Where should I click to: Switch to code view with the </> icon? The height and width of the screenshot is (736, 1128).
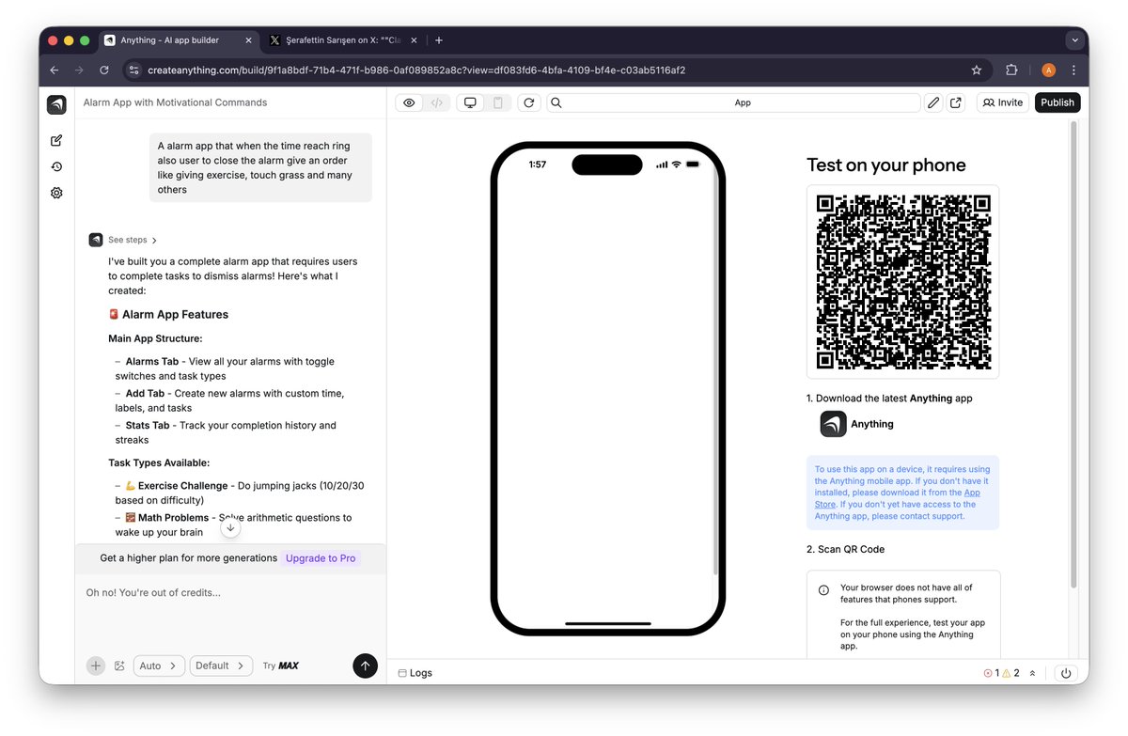[437, 102]
